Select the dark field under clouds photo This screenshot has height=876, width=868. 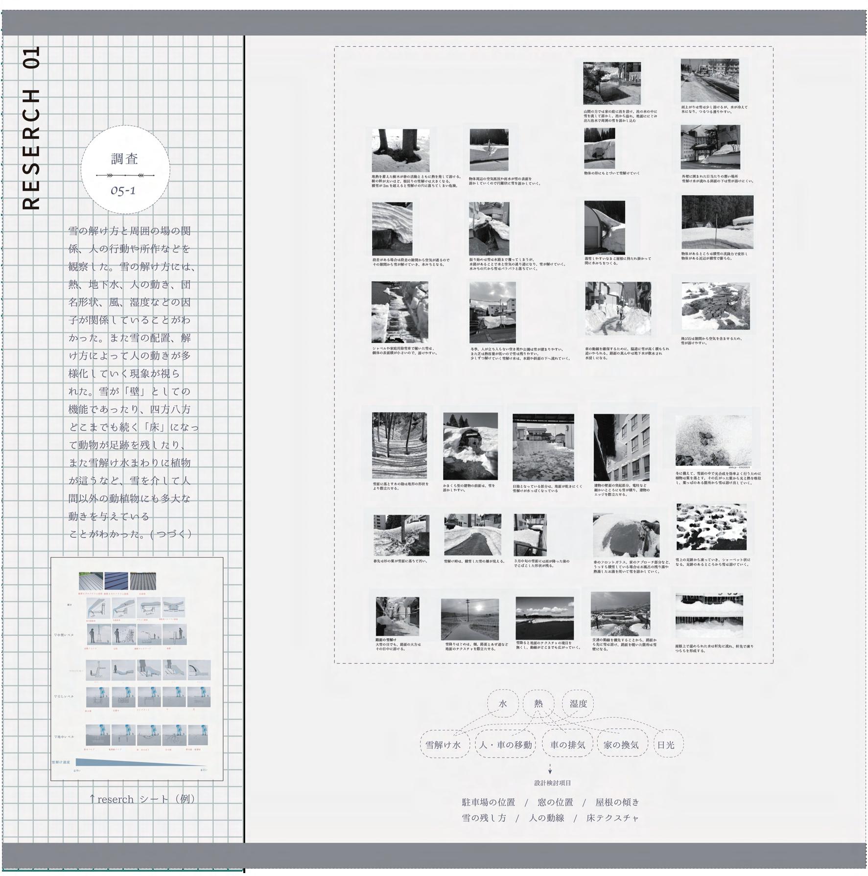click(544, 618)
